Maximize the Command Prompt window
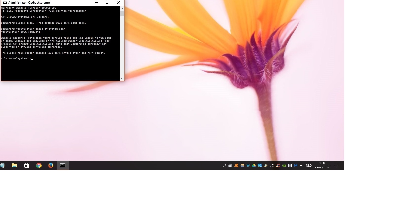This screenshot has width=396, height=223. click(107, 3)
